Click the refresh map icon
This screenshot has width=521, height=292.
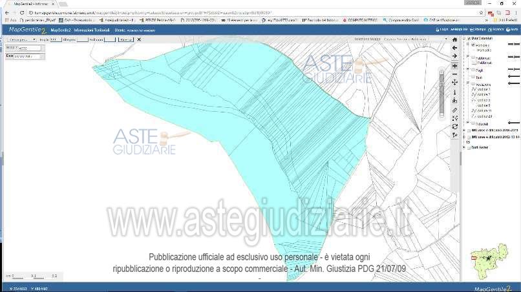pos(455,127)
